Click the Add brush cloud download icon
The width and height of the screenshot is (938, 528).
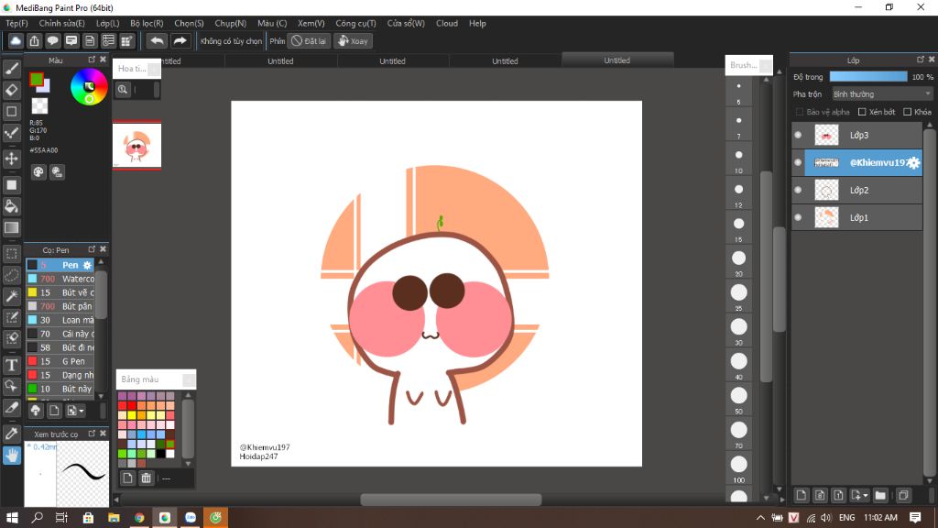[x=36, y=411]
